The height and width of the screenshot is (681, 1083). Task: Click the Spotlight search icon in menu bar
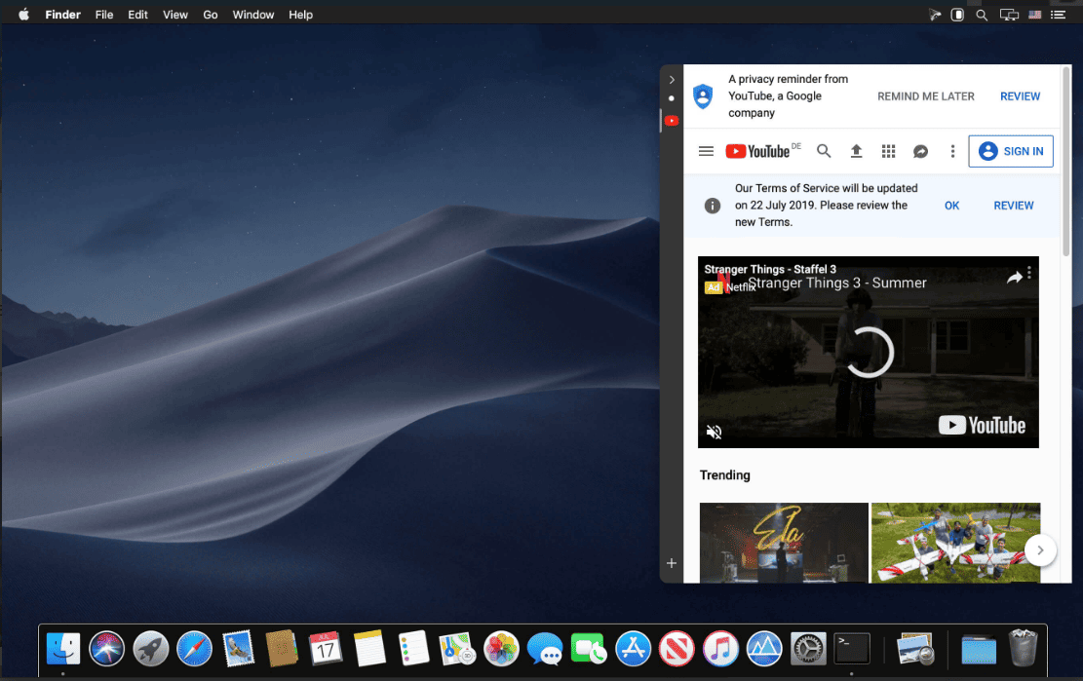[x=982, y=15]
